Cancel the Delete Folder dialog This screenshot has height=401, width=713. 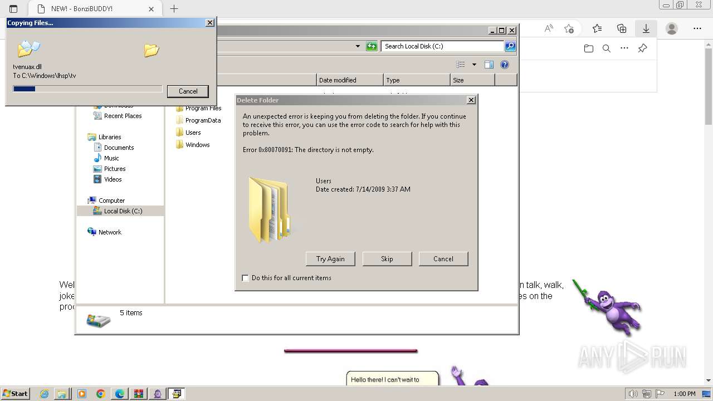443,259
